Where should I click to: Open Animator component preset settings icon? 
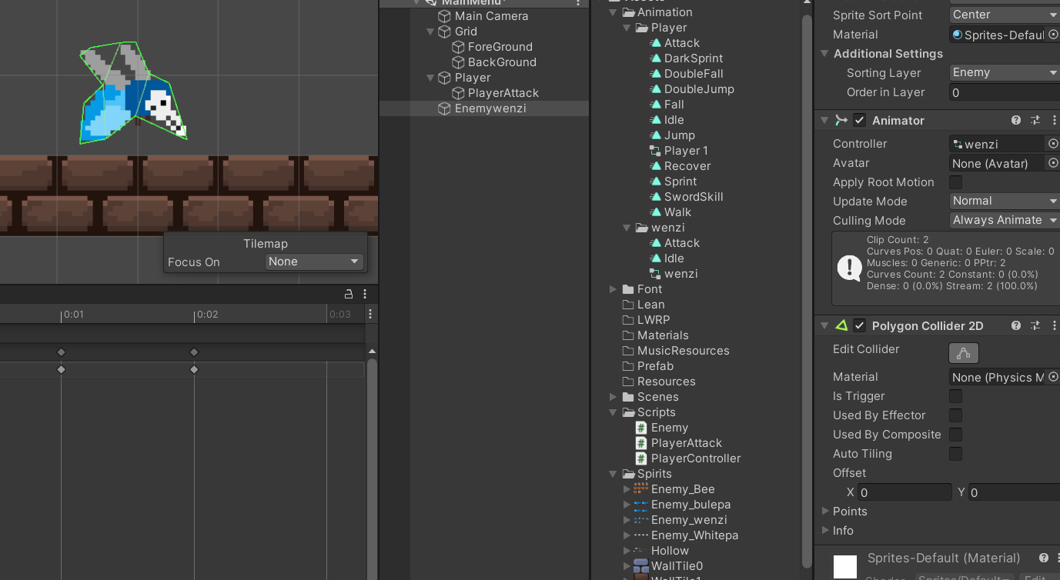pyautogui.click(x=1035, y=121)
